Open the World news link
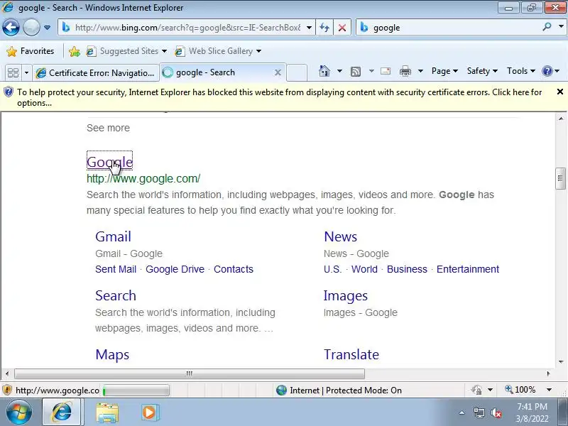The image size is (568, 426). pos(364,269)
